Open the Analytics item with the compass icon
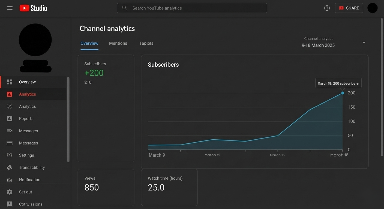Image resolution: width=384 pixels, height=209 pixels. (x=27, y=106)
